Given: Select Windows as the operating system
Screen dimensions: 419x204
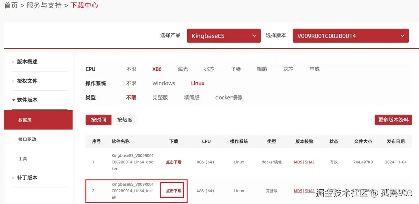Looking at the screenshot, I should [x=163, y=83].
